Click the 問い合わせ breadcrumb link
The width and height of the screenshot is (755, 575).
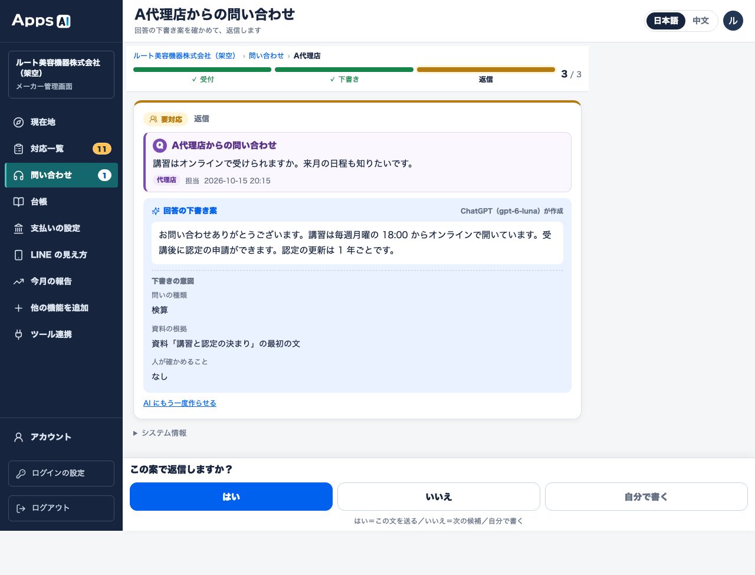pyautogui.click(x=267, y=56)
